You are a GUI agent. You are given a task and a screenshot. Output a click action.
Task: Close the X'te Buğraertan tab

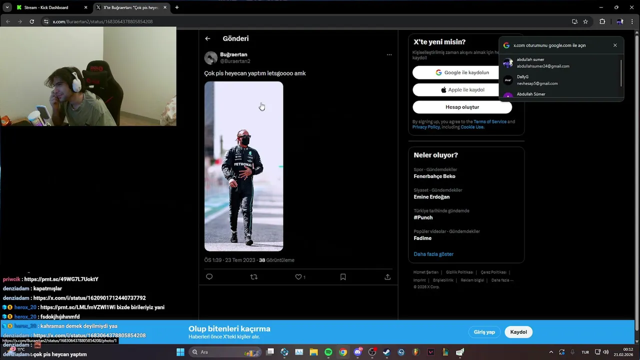pyautogui.click(x=165, y=7)
